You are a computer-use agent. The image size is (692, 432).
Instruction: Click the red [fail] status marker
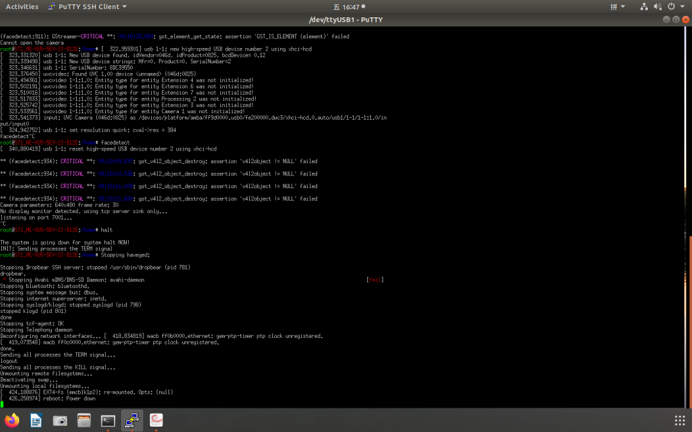[x=375, y=280]
